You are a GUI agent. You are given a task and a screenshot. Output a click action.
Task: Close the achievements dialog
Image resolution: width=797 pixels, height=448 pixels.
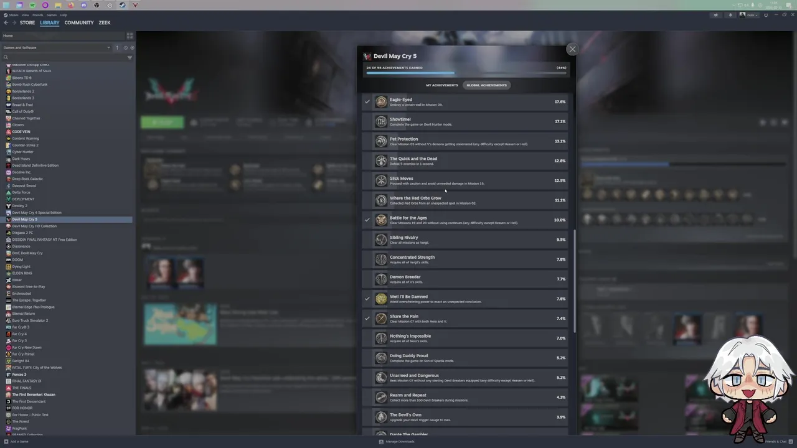click(x=572, y=49)
